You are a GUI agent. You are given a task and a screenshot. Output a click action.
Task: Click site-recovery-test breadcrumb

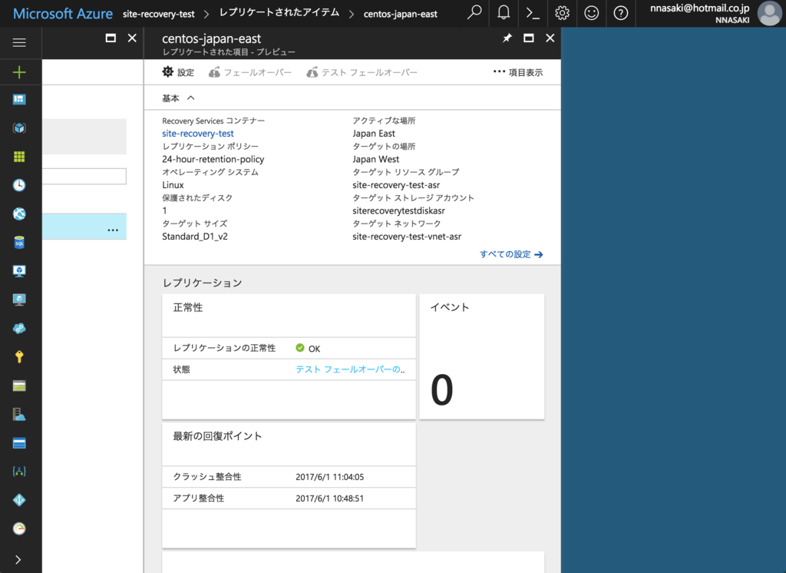click(x=158, y=14)
